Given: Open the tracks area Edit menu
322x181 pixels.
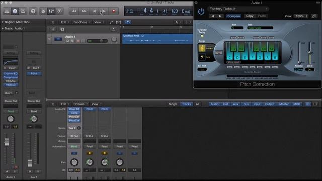Looking at the screenshot, I should tap(65, 22).
